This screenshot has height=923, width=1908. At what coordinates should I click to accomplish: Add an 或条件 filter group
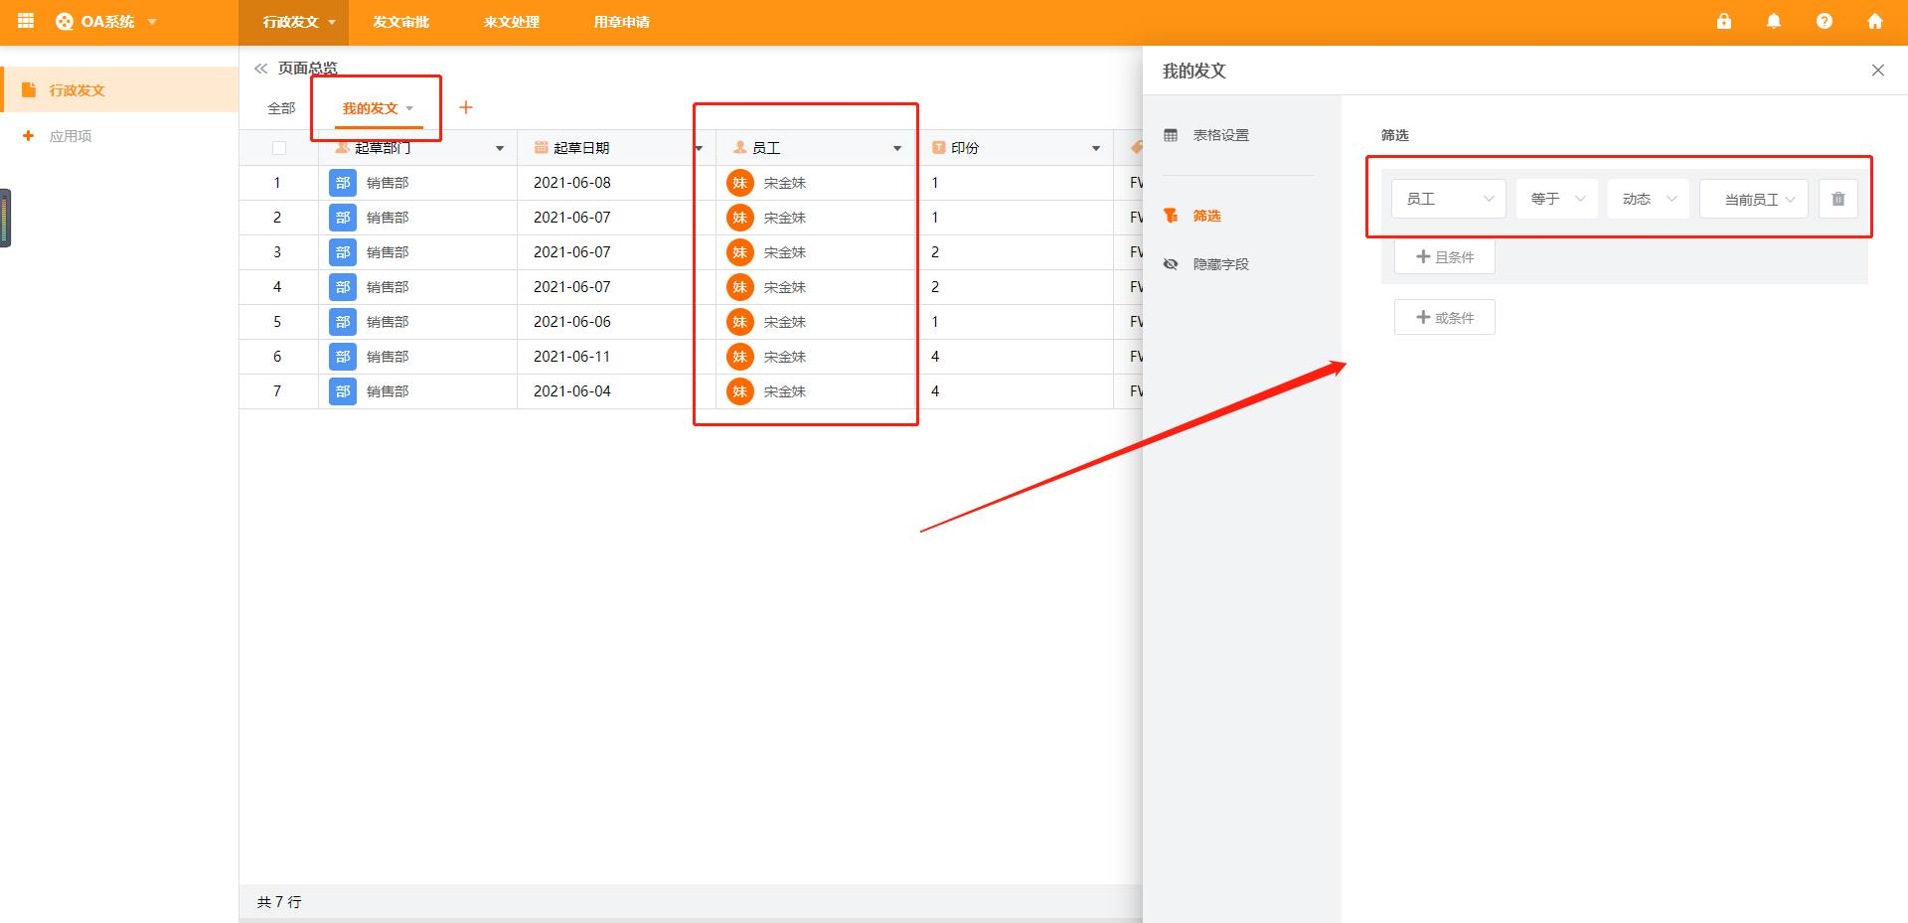tap(1445, 318)
